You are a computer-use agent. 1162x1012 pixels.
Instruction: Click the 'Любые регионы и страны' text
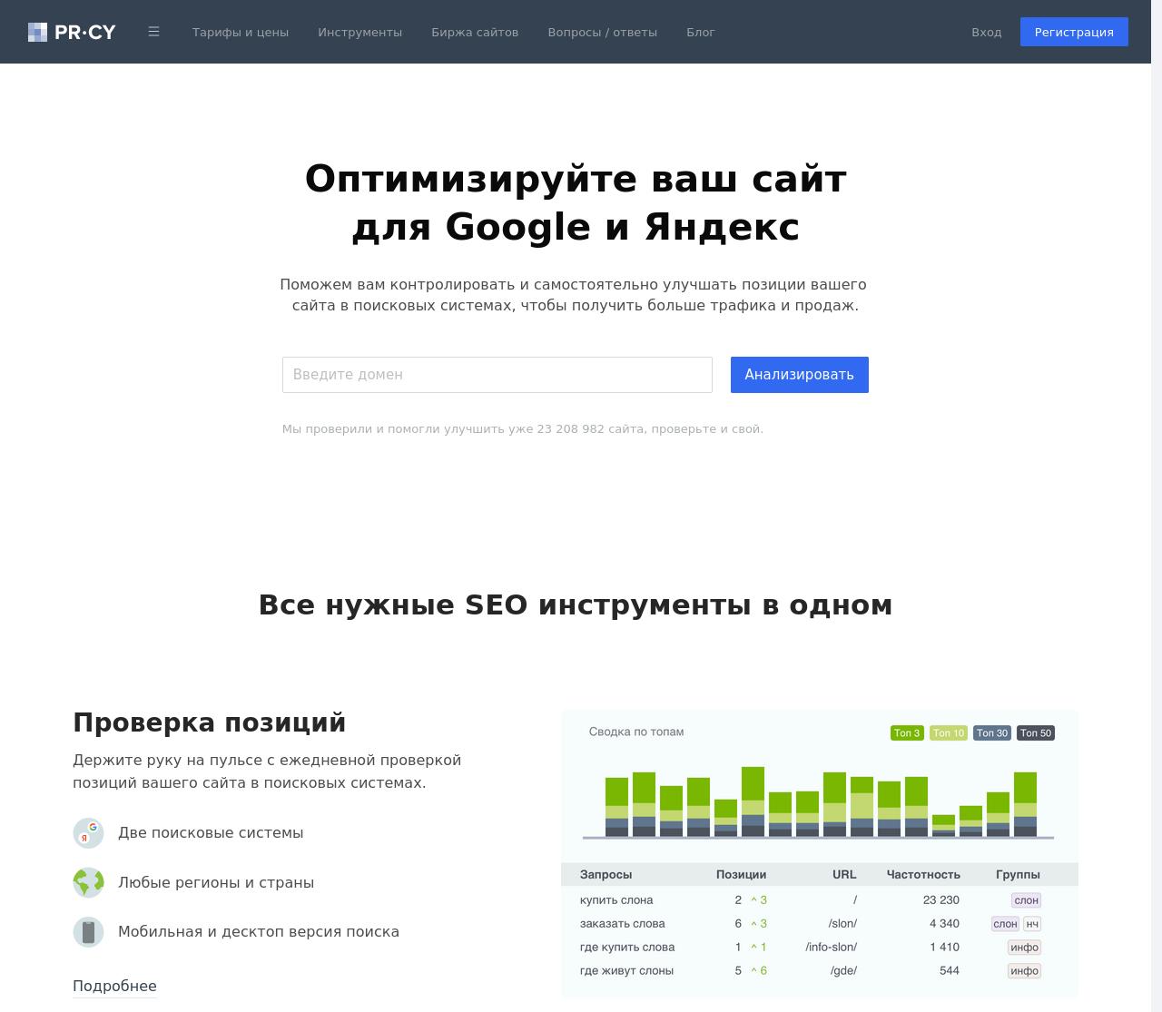point(216,882)
